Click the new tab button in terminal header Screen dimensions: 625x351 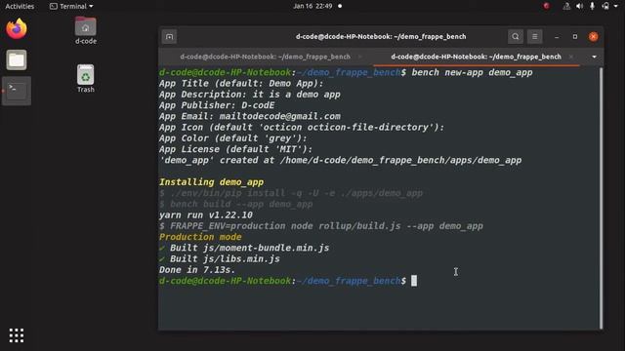(169, 37)
